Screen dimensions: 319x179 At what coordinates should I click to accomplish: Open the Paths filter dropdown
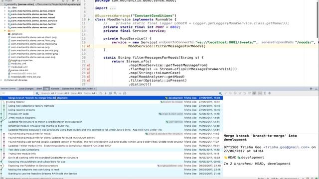pyautogui.click(x=90, y=93)
